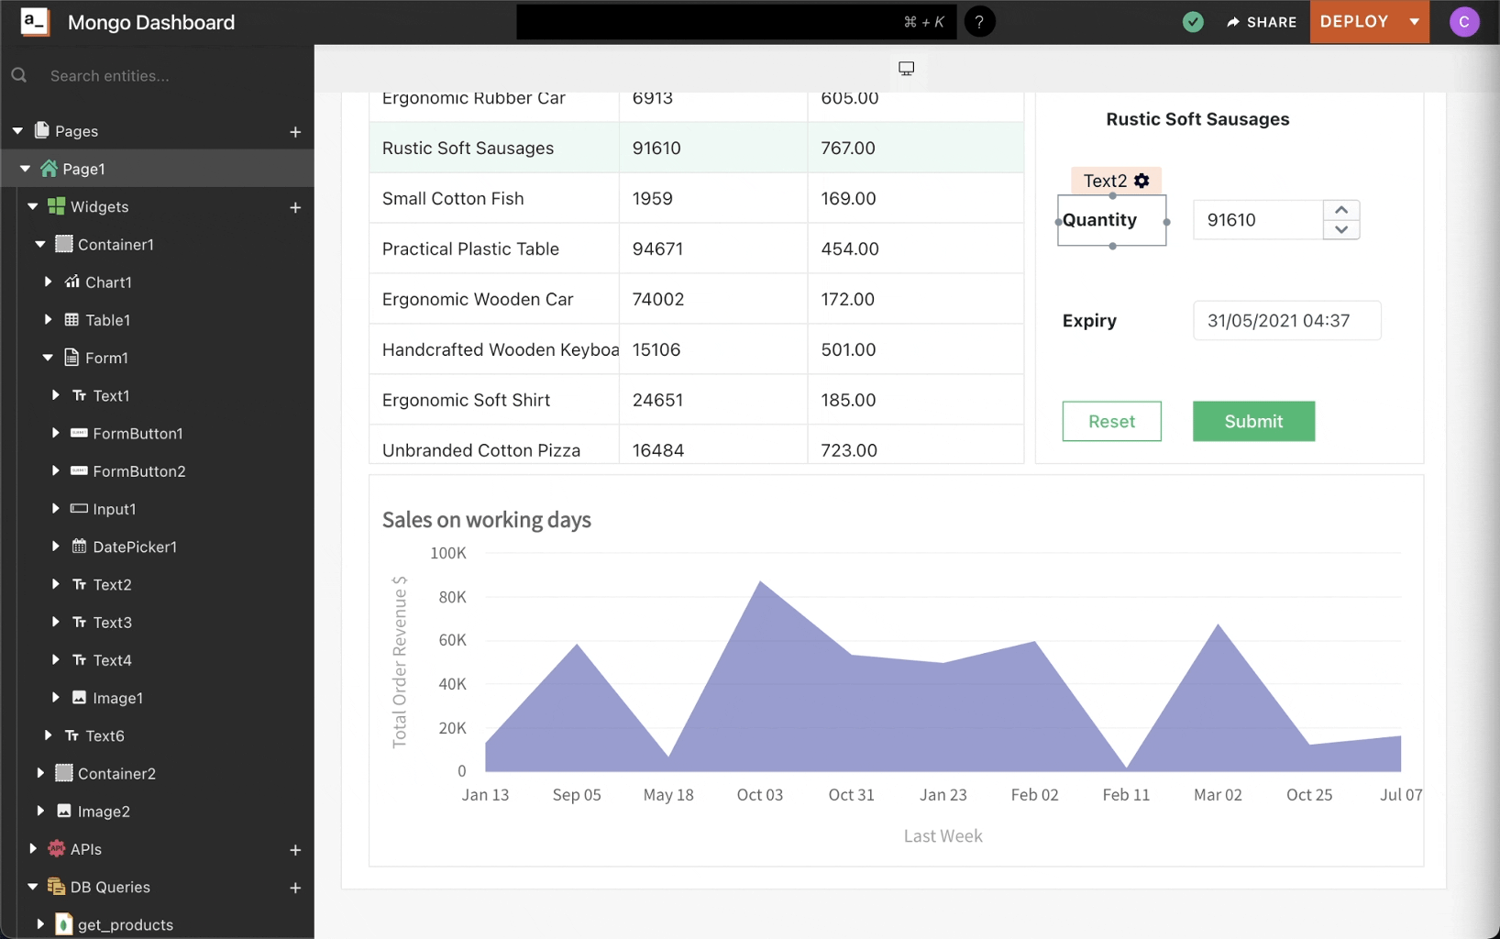
Task: Click the get_products MongoDB leaf icon
Action: (x=63, y=924)
